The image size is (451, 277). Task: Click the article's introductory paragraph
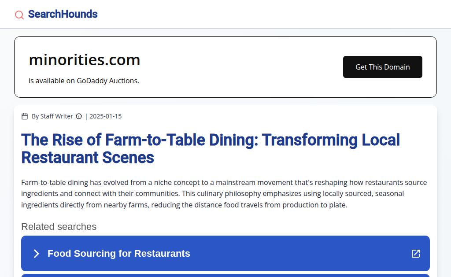coord(224,194)
